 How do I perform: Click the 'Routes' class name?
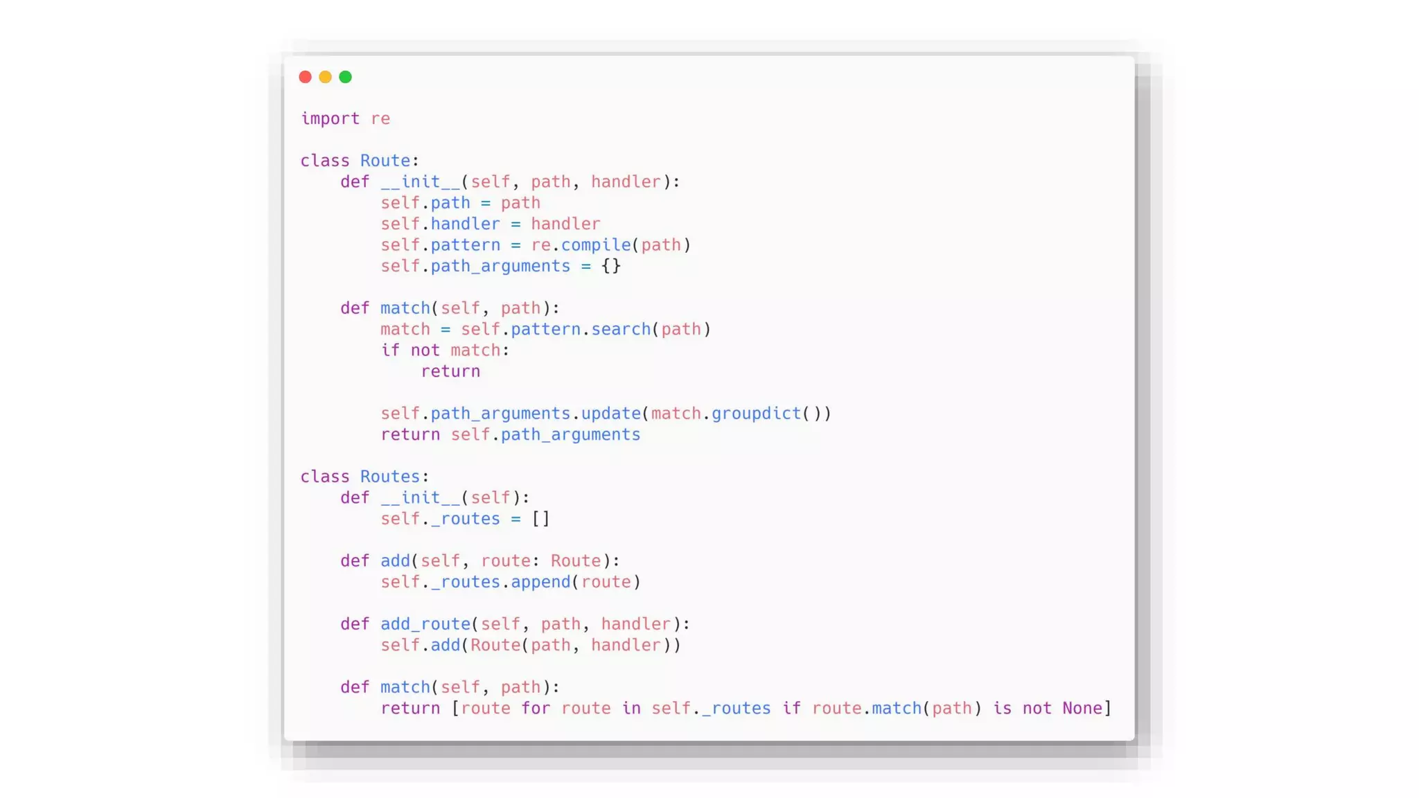389,477
